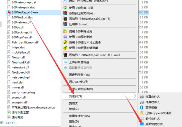Select file name netmstart.dll
The height and width of the screenshot is (127, 182).
20,67
